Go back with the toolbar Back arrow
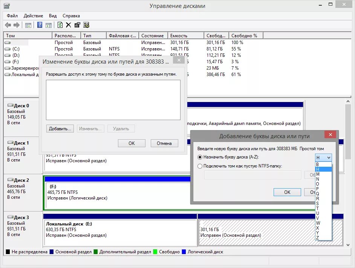This screenshot has height=268, width=355. pos(8,25)
